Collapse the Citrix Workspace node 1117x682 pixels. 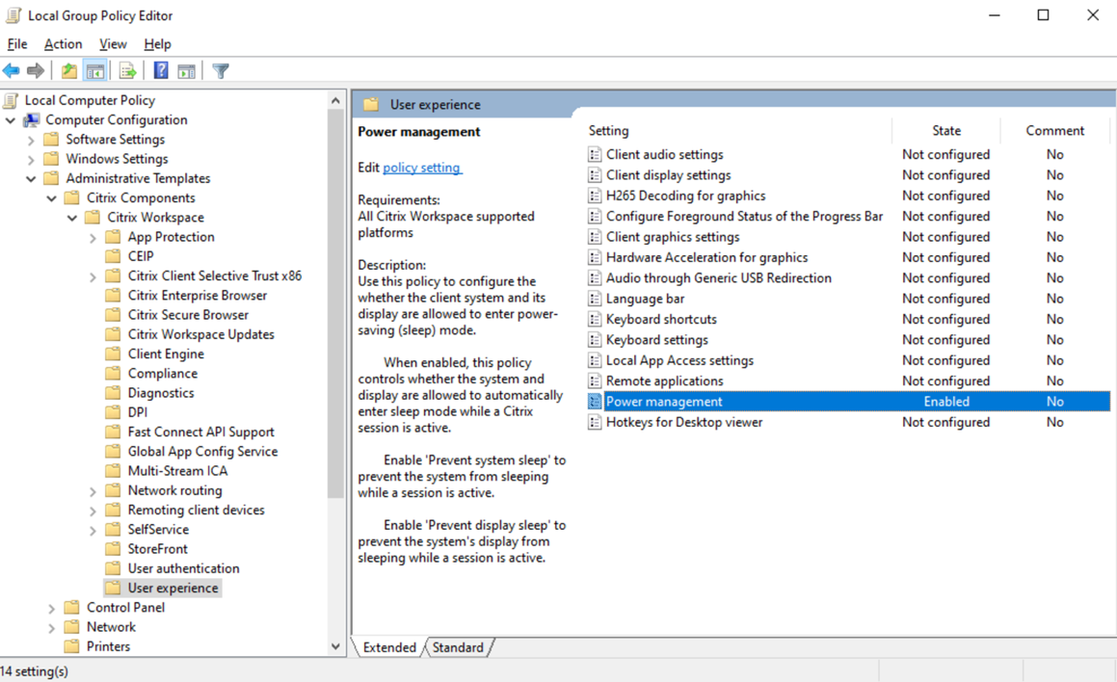tap(72, 218)
